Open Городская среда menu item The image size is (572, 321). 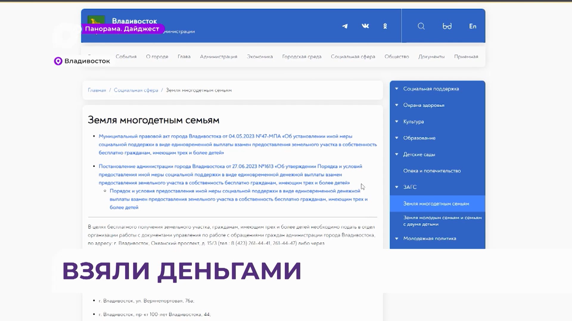pos(301,56)
